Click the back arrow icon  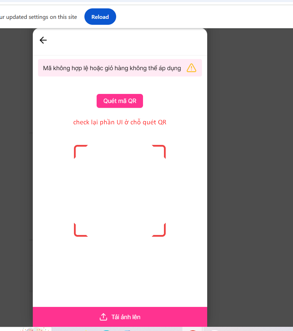[43, 40]
